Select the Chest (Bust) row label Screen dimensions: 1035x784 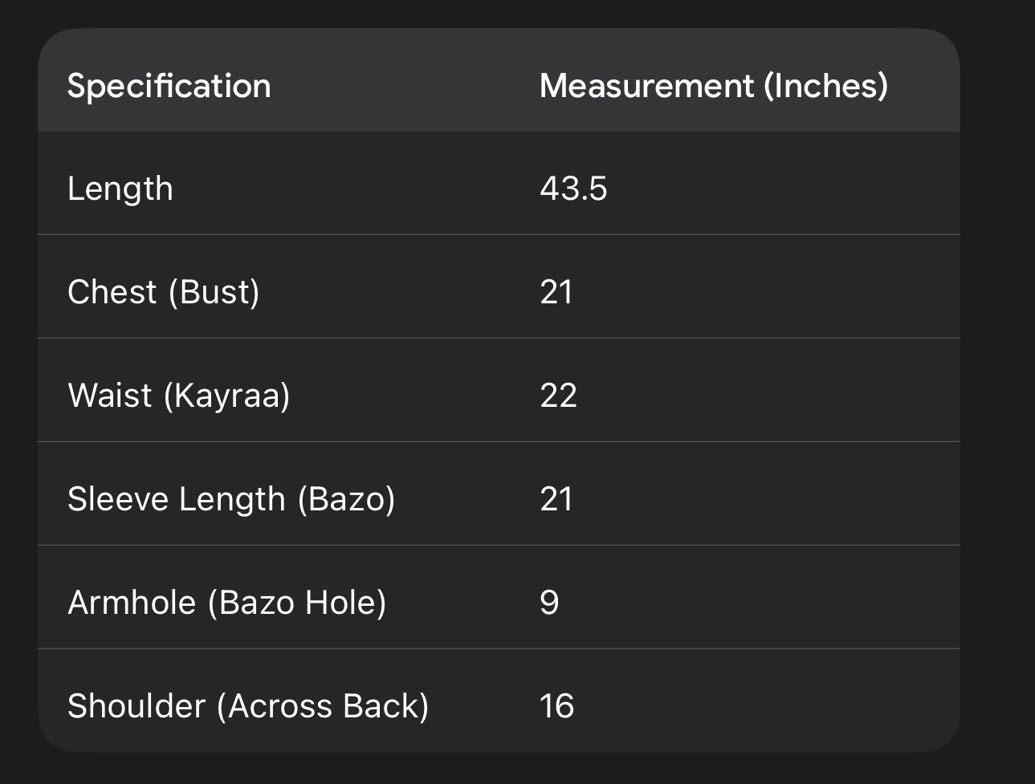[x=164, y=292]
